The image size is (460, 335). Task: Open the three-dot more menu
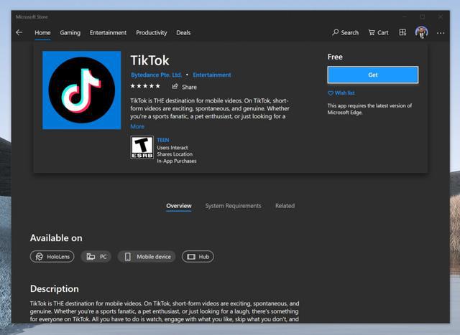pyautogui.click(x=441, y=33)
